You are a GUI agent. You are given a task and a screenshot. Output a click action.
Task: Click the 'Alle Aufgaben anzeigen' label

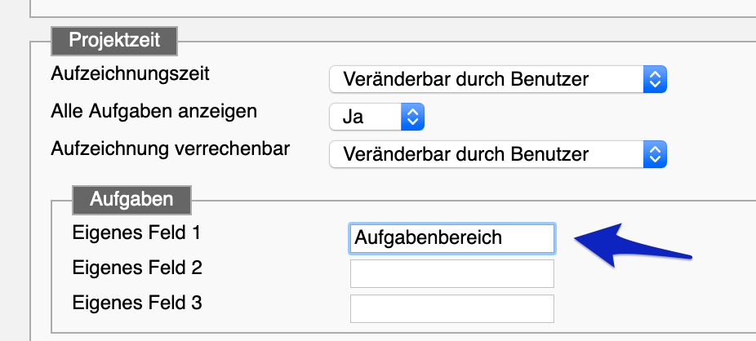click(x=153, y=112)
